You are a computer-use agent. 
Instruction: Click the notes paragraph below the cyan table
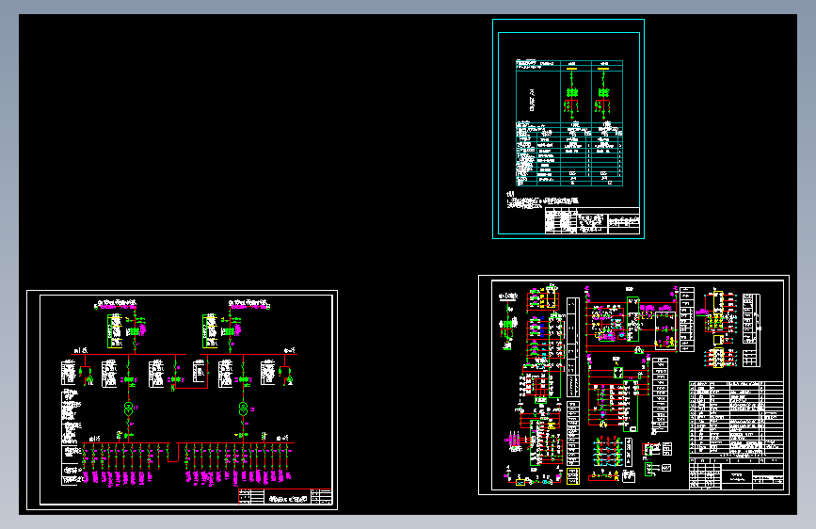(x=542, y=200)
